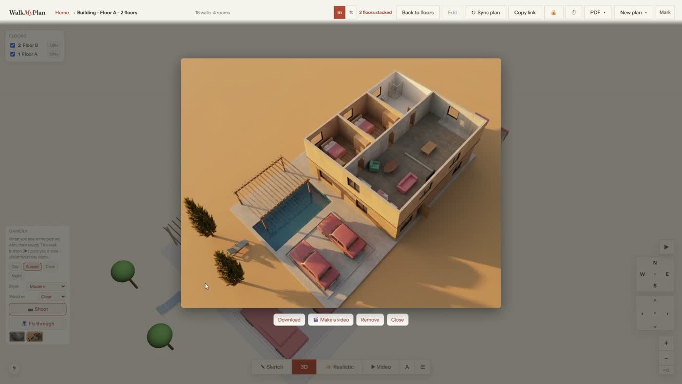The width and height of the screenshot is (682, 384).
Task: Select the 3D mode tab
Action: click(x=304, y=367)
